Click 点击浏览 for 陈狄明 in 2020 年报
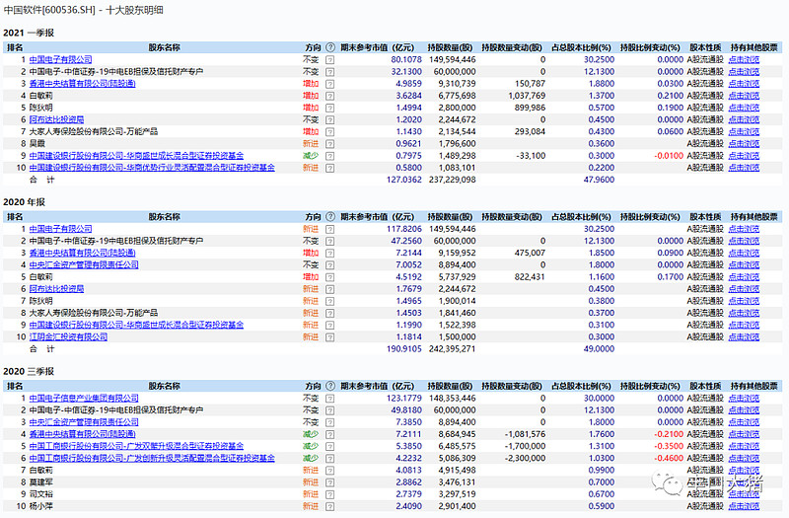Image resolution: width=789 pixels, height=518 pixels. (744, 301)
